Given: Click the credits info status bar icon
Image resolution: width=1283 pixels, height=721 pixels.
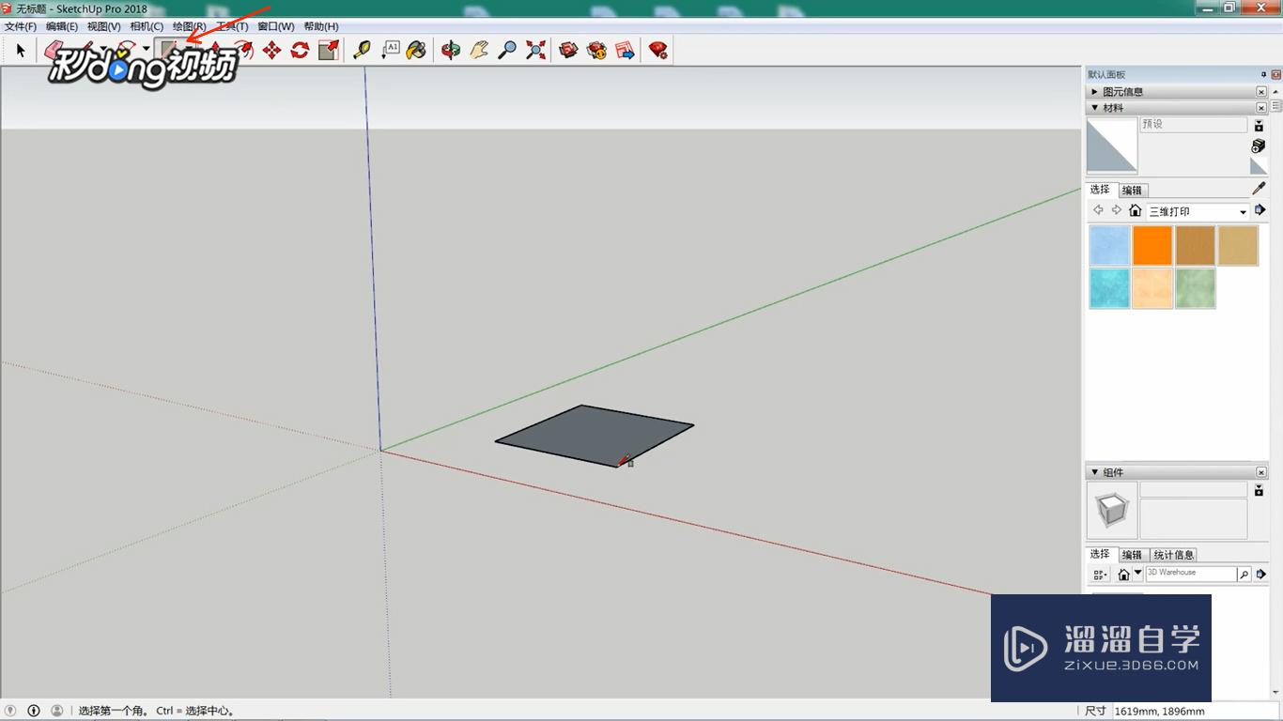Looking at the screenshot, I should tap(34, 711).
